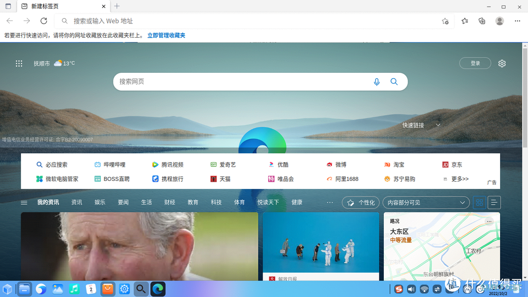Screen dimensions: 528x297
Task: Expand the 快速链接 chevron
Action: pos(438,125)
